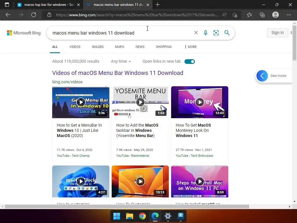This screenshot has width=297, height=223.
Task: Play the 'Steps to Install Mac' 8:59 video
Action: (x=200, y=181)
